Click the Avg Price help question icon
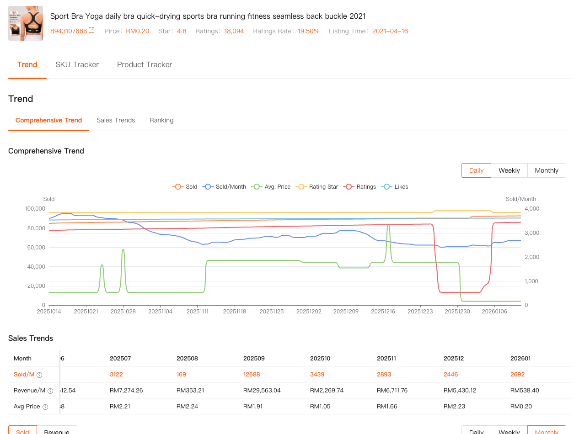Screen dimensions: 574x434 [45, 407]
